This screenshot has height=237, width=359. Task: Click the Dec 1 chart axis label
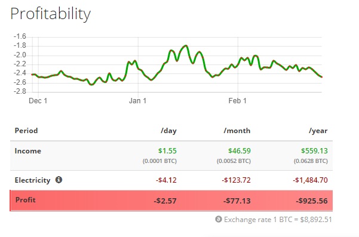pos(38,101)
